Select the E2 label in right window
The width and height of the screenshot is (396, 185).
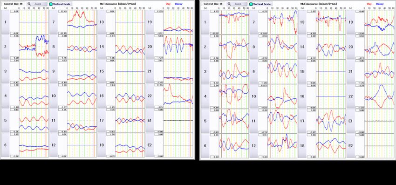point(350,145)
